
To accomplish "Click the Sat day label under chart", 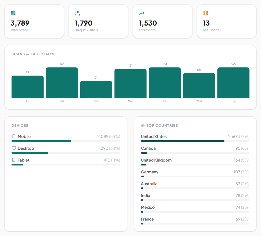I will tap(62, 101).
